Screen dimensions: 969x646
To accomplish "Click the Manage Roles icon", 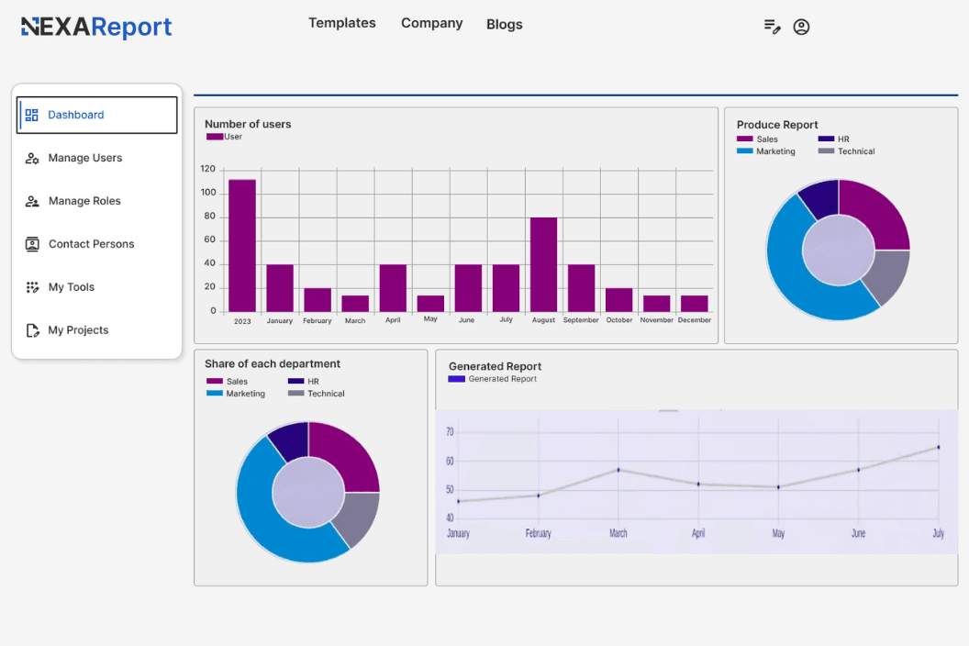I will tap(32, 201).
